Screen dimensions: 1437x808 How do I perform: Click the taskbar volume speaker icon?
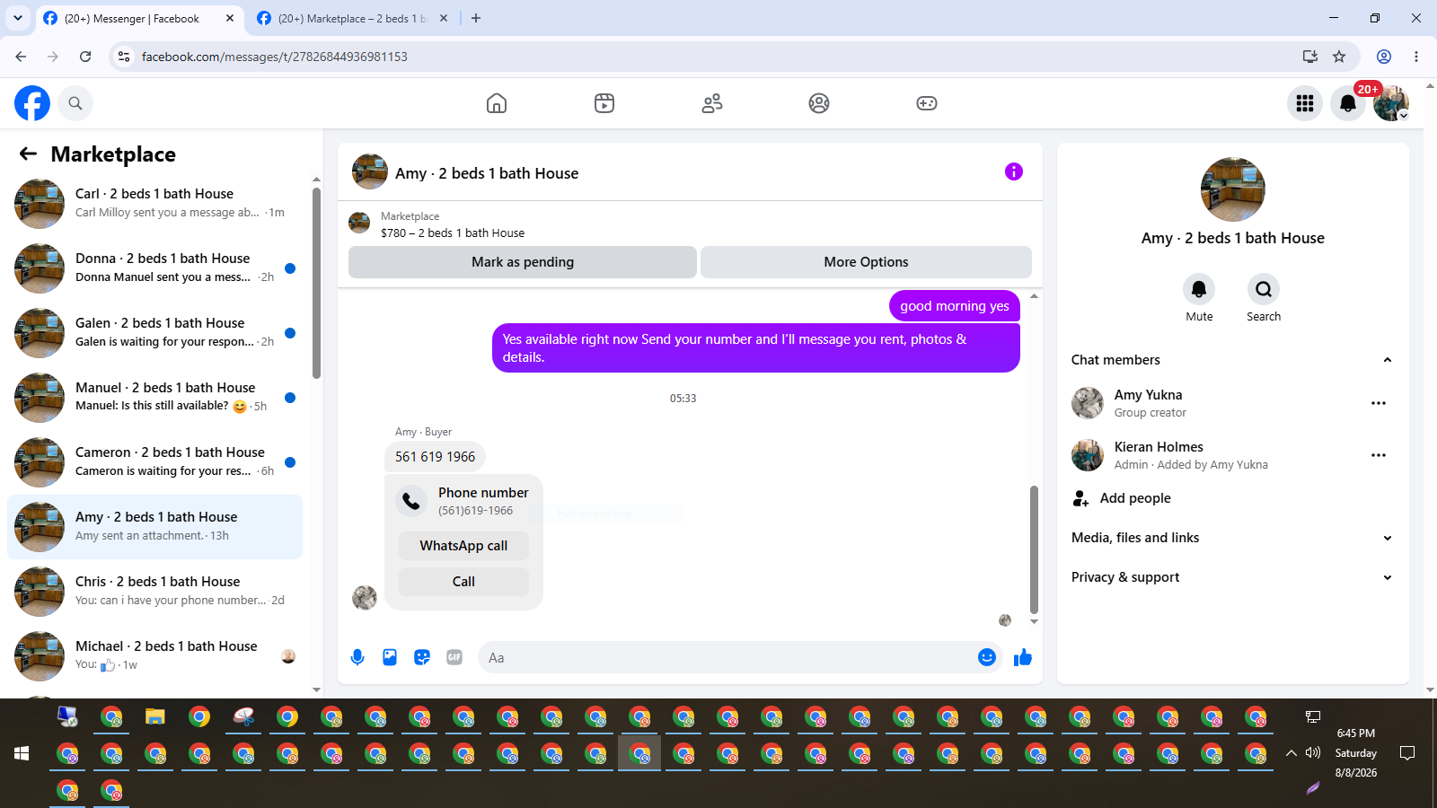(x=1313, y=752)
